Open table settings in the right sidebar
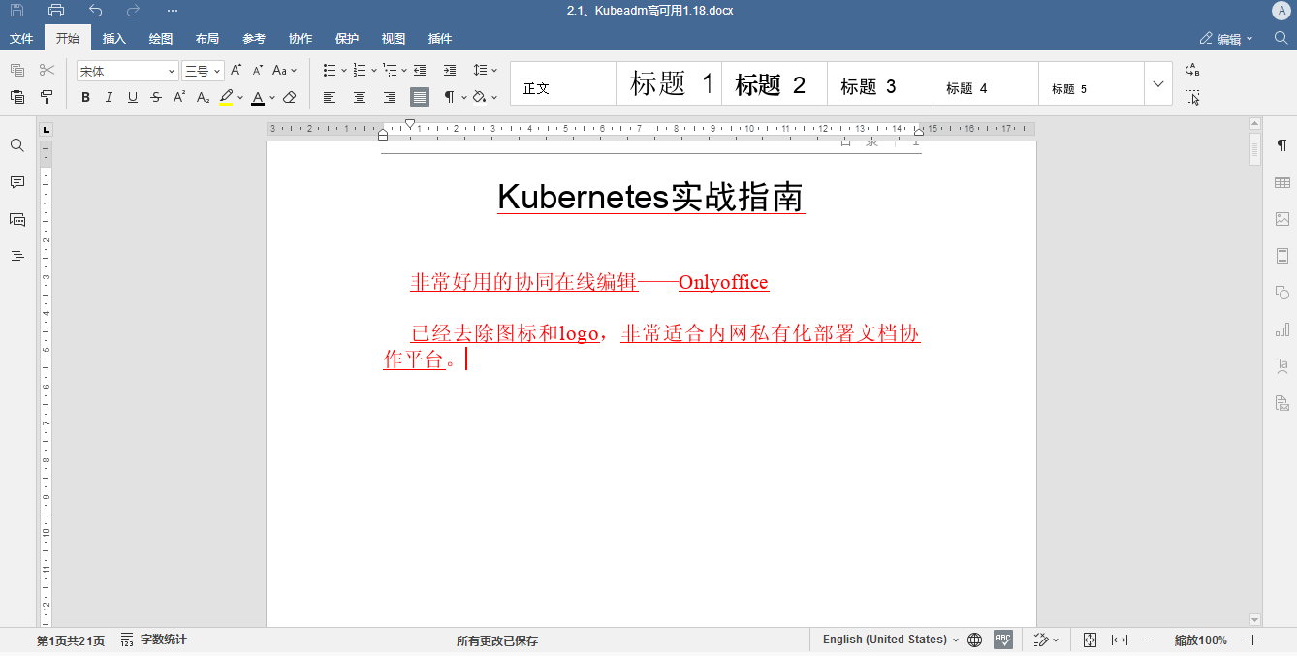This screenshot has height=656, width=1297. (x=1282, y=182)
